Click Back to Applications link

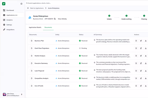point(37,8)
